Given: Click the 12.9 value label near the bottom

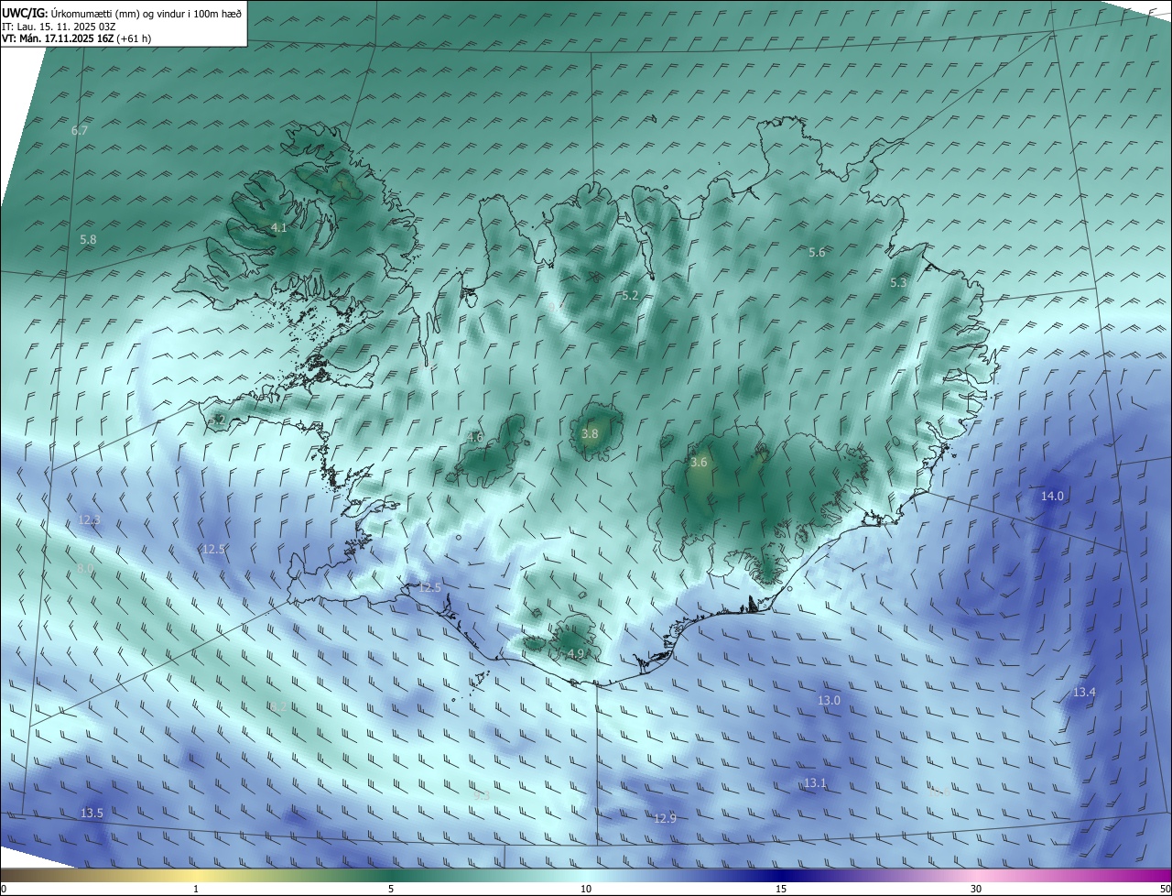Looking at the screenshot, I should pyautogui.click(x=665, y=819).
